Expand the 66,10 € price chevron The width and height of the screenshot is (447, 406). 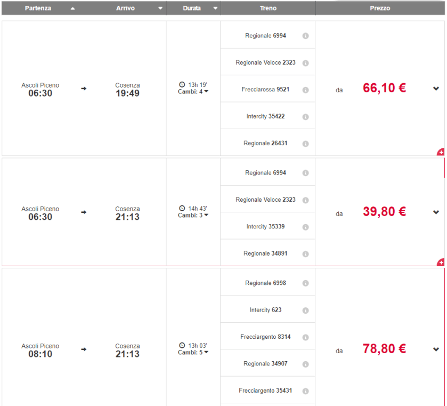pos(436,89)
